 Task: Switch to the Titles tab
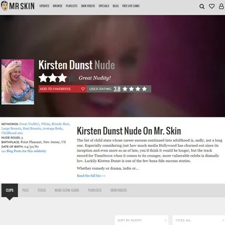pyautogui.click(x=42, y=190)
